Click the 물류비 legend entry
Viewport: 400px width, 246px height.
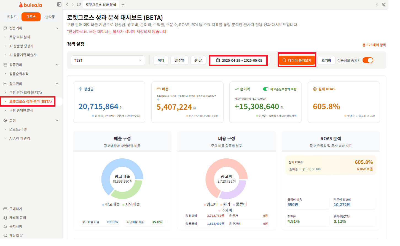coord(240,204)
